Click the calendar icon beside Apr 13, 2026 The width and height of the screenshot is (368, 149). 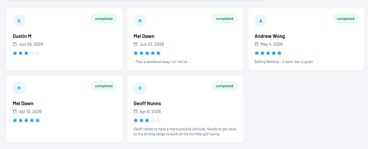coord(15,111)
